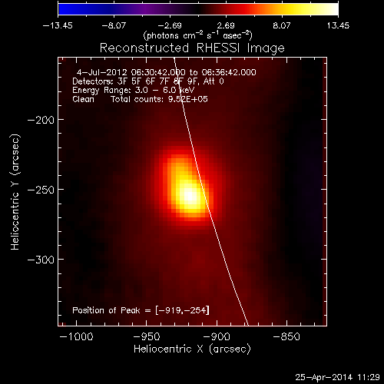The width and height of the screenshot is (384, 384).
Task: Click the white end of the colorbar
Action: pos(333,9)
